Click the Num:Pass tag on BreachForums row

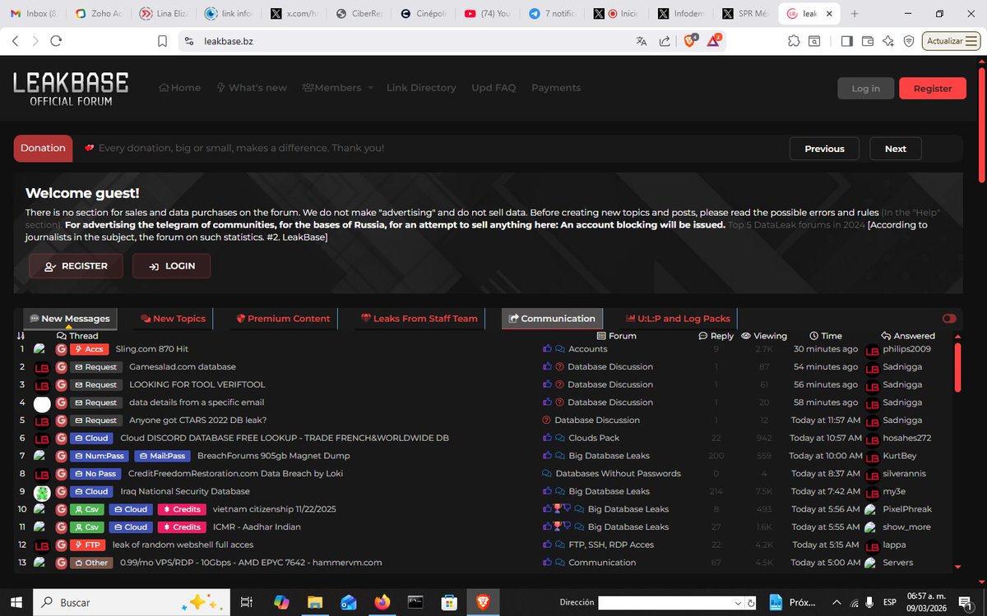coord(100,456)
